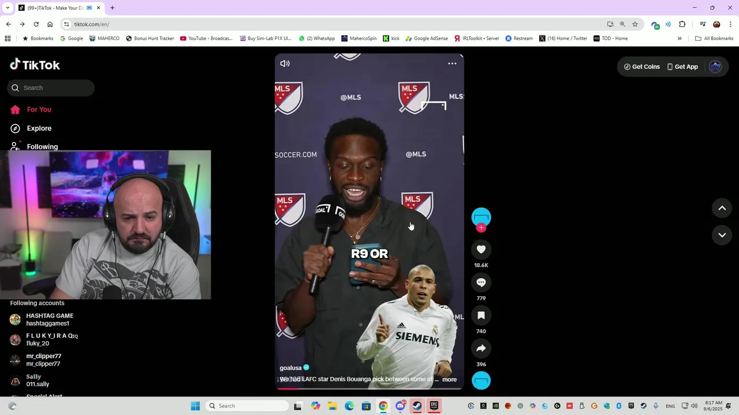Screen dimensions: 739x415
Task: Open the site information icon in the address bar
Action: (66, 24)
